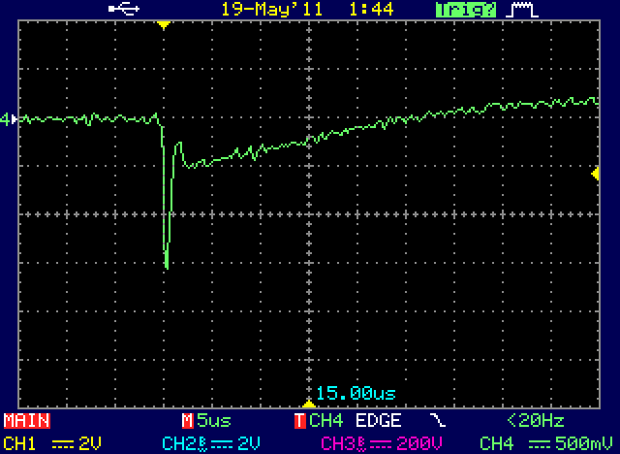Click the CH1 DC coupling symbol
The height and width of the screenshot is (454, 620).
[x=62, y=444]
